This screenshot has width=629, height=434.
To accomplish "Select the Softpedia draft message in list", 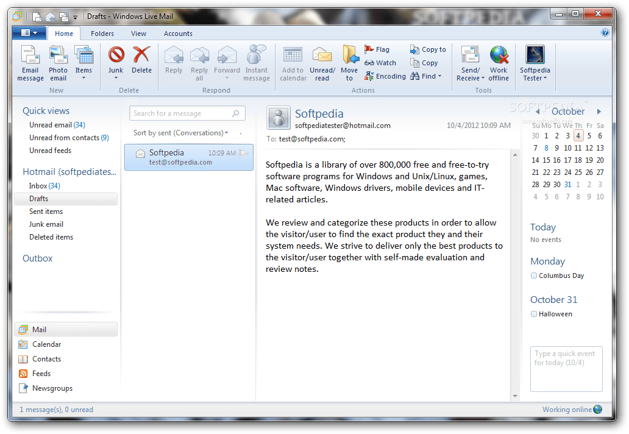I will pyautogui.click(x=189, y=157).
